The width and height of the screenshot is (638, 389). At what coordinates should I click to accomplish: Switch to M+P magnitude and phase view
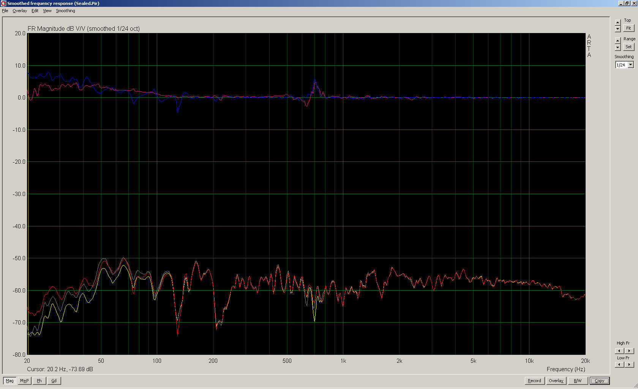tap(24, 381)
